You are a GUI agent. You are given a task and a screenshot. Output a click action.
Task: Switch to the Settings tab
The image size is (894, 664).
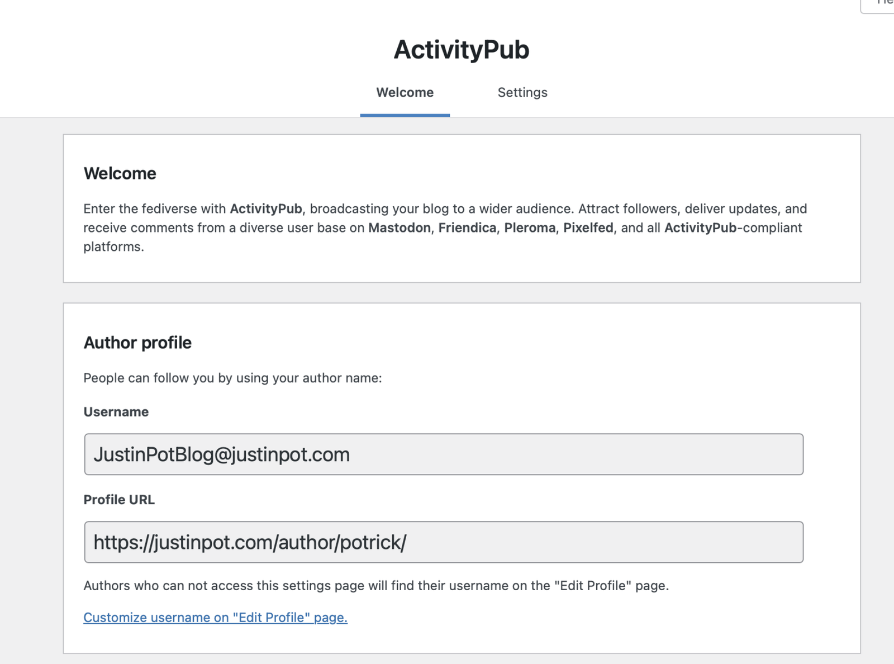(x=522, y=93)
